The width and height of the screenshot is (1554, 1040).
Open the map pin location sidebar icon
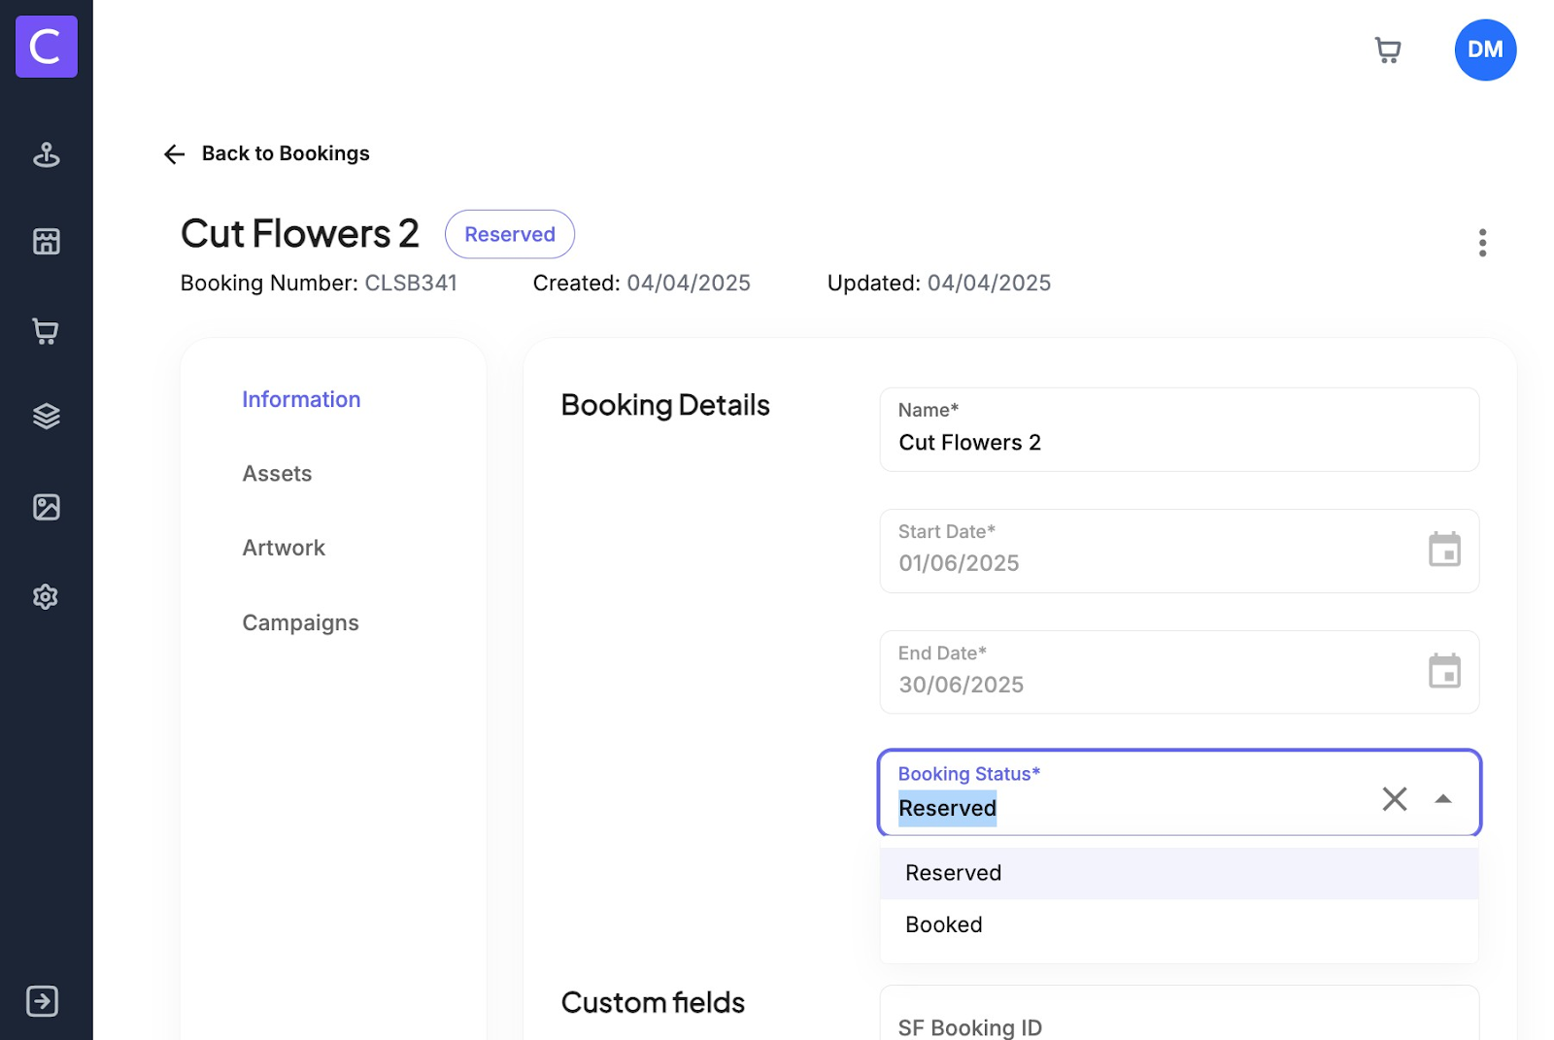[x=46, y=154]
